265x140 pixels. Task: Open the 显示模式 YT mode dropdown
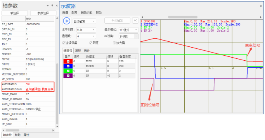pos(128,30)
